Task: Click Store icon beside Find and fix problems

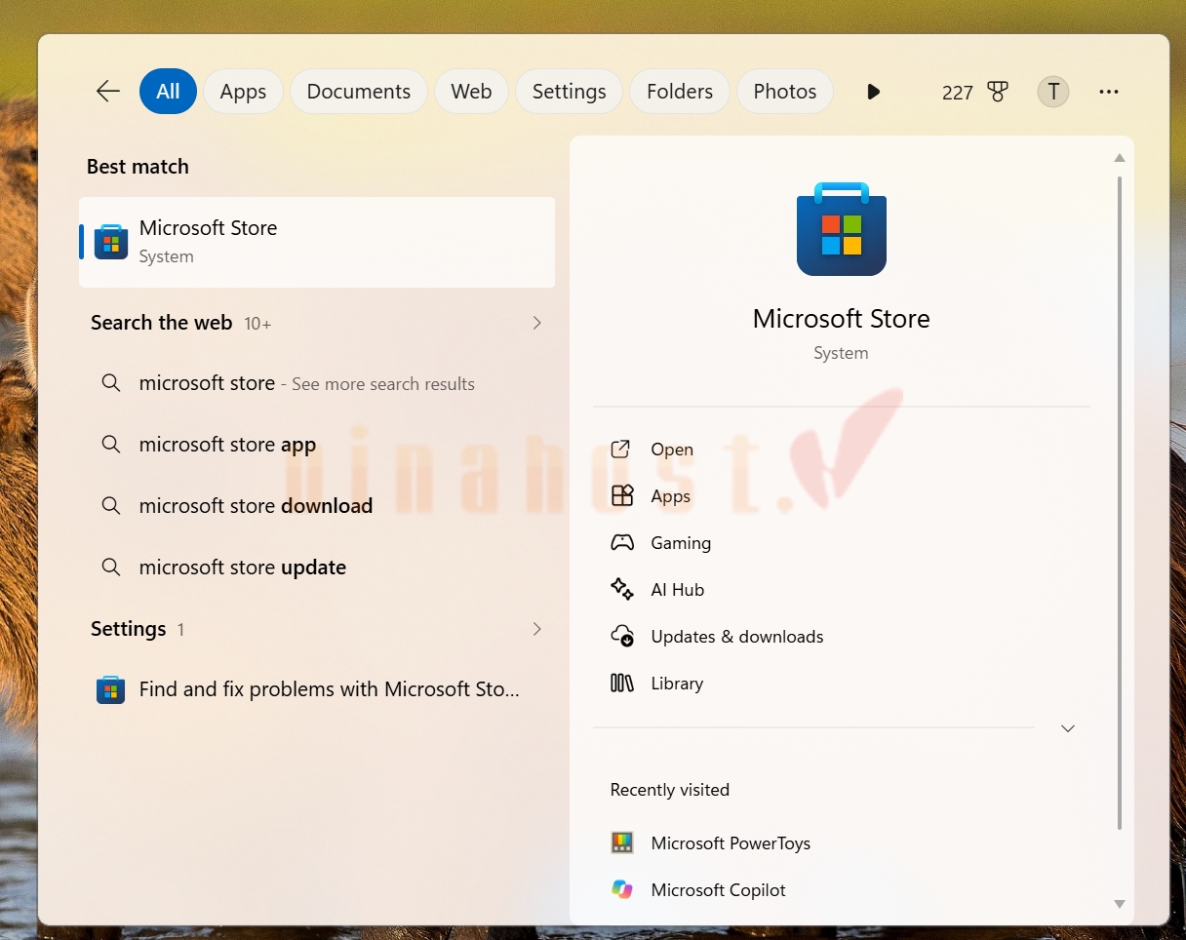Action: [111, 690]
